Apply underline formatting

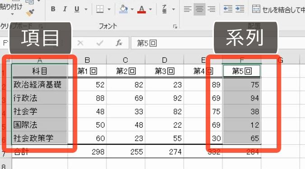point(77,9)
